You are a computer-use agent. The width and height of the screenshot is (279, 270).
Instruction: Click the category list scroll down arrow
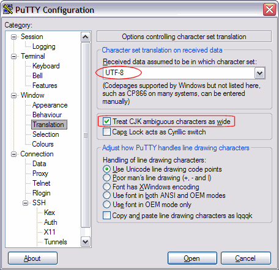tap(86, 242)
